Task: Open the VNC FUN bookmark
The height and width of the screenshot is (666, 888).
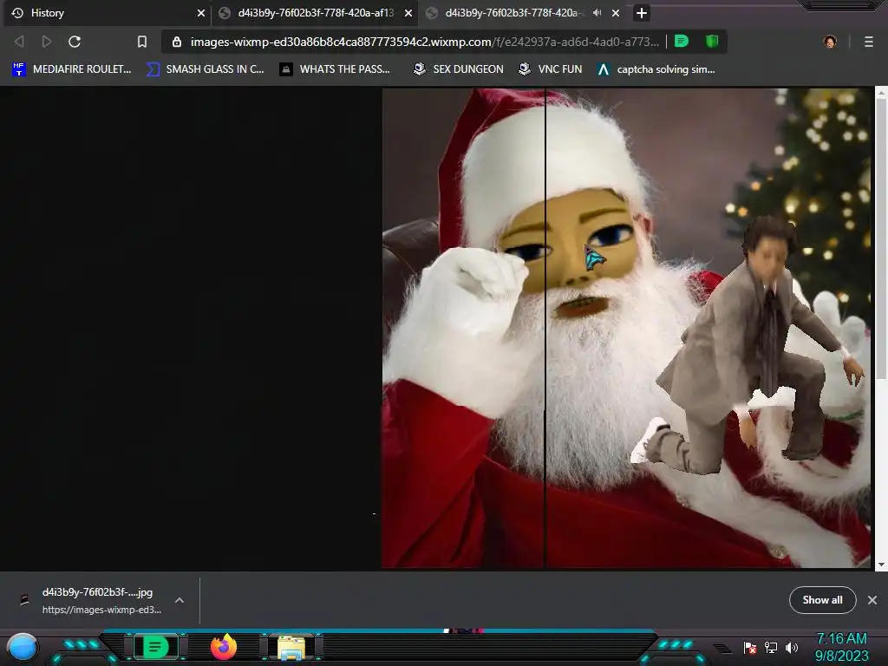Action: (x=551, y=69)
